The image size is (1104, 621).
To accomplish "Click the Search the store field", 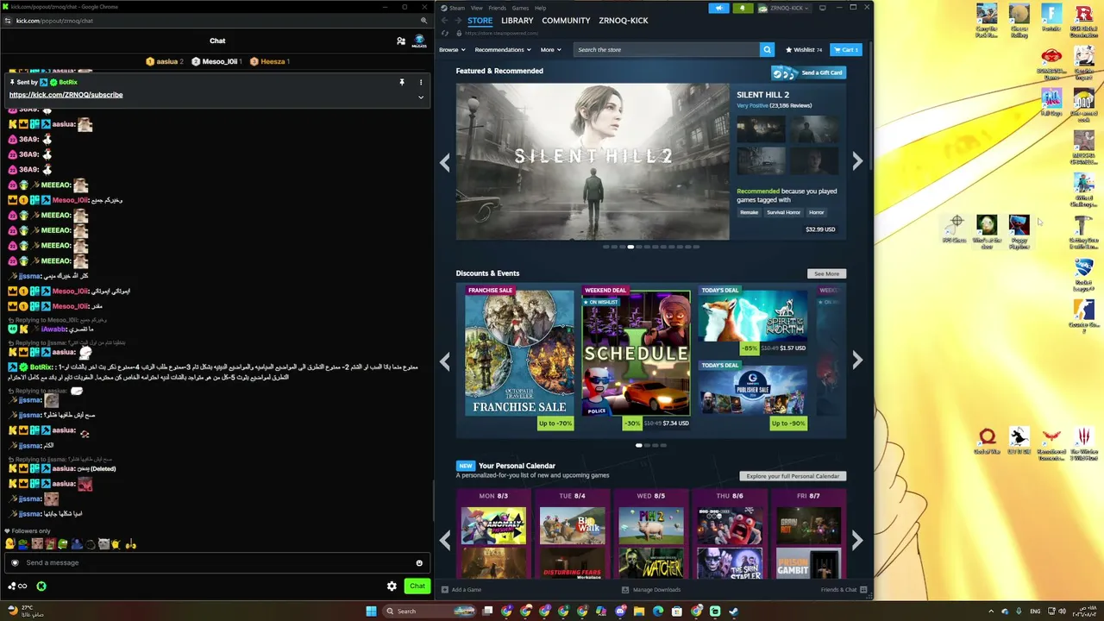I will pyautogui.click(x=667, y=49).
